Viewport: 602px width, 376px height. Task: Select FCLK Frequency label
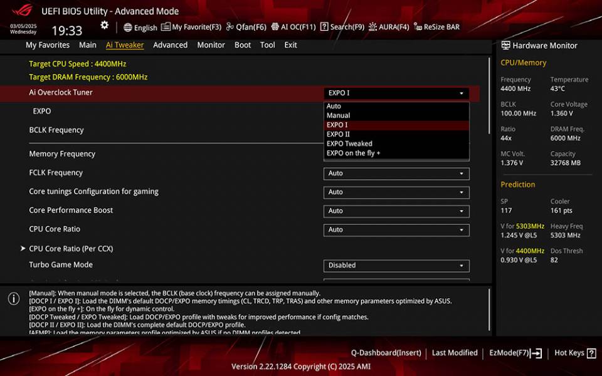(x=56, y=173)
